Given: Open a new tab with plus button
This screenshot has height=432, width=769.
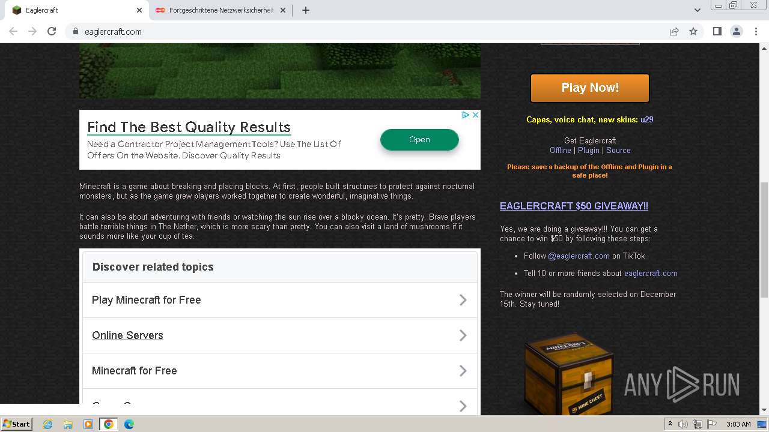Looking at the screenshot, I should click(x=305, y=10).
